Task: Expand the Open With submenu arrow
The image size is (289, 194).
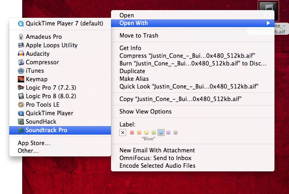Action: [x=268, y=23]
